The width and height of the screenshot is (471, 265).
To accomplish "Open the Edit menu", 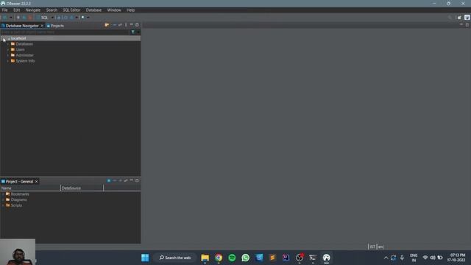I will point(16,10).
